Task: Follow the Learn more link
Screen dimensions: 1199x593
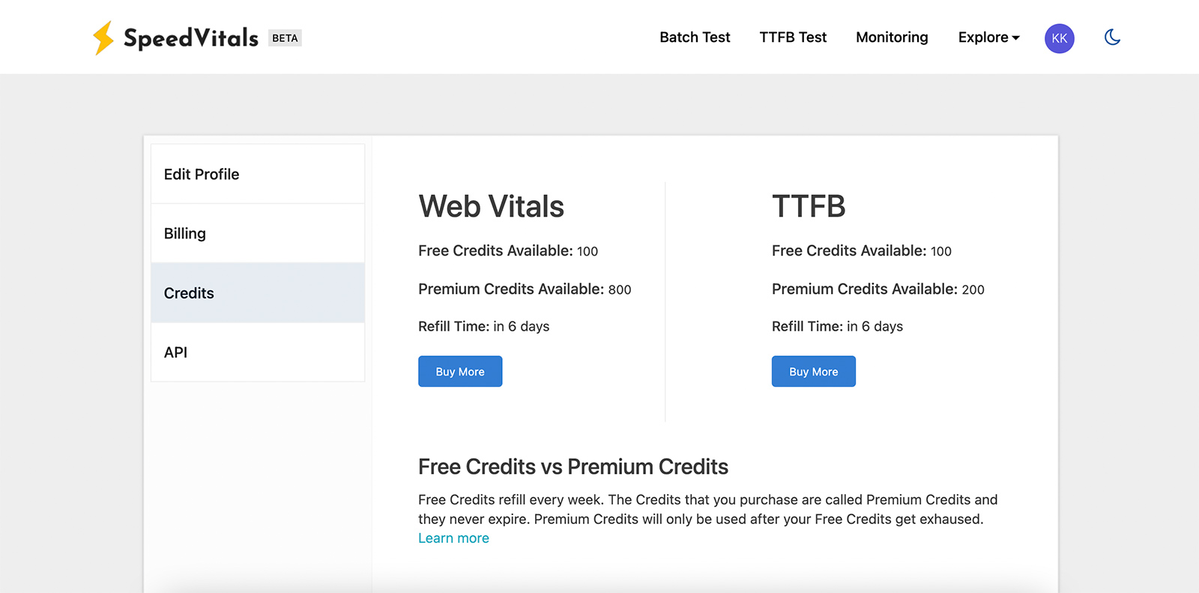Action: click(453, 538)
